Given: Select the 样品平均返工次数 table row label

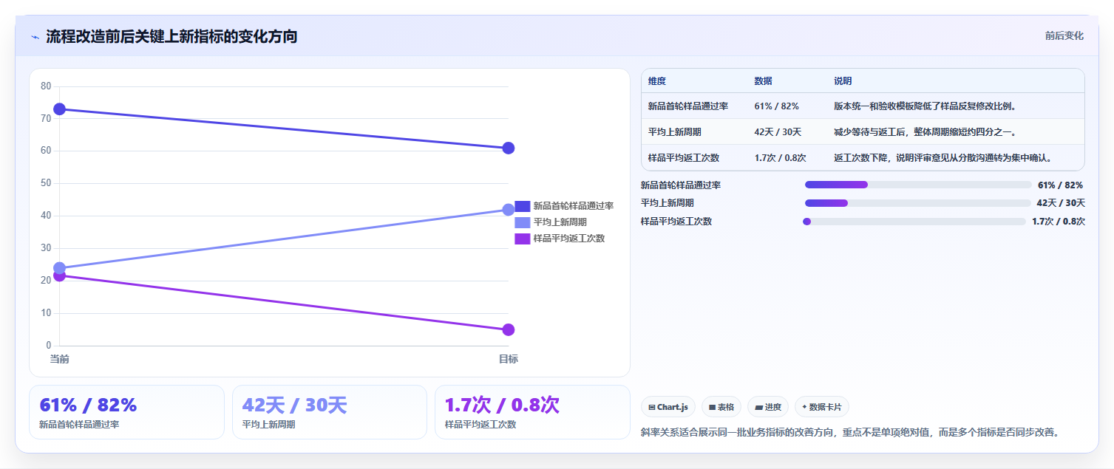Looking at the screenshot, I should point(684,158).
